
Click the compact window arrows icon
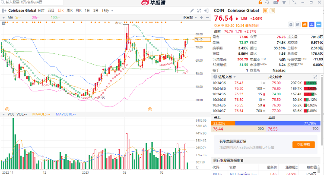tap(294, 2)
